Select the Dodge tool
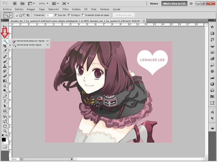 5,90
